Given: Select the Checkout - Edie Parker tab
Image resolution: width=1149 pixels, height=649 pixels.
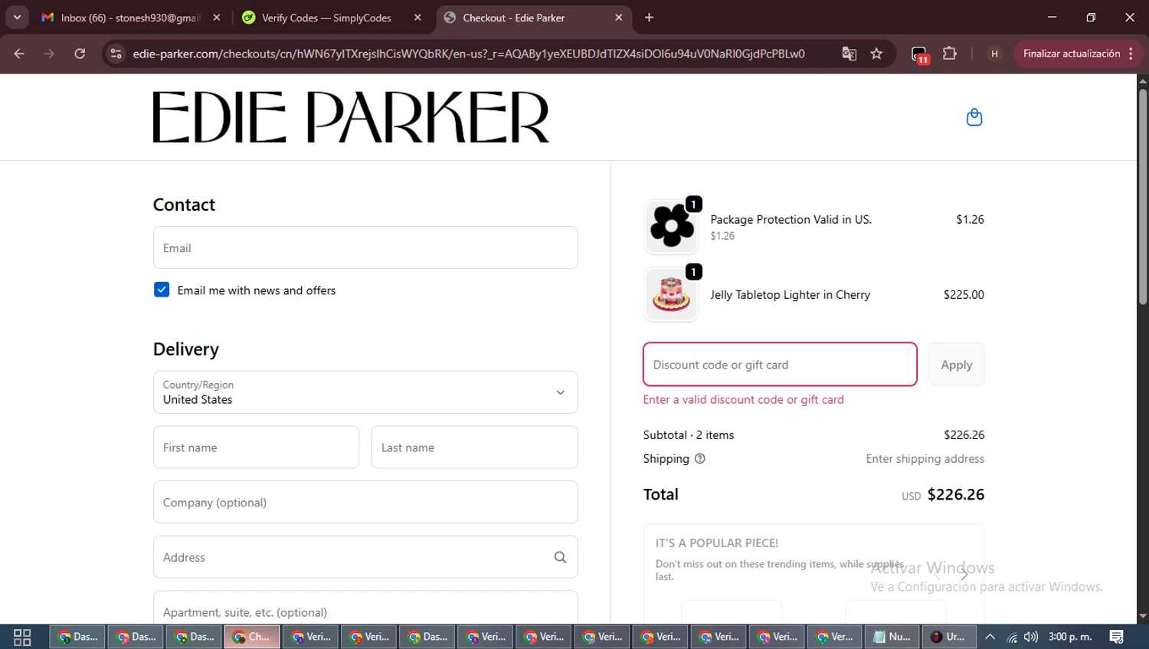Looking at the screenshot, I should pos(532,18).
